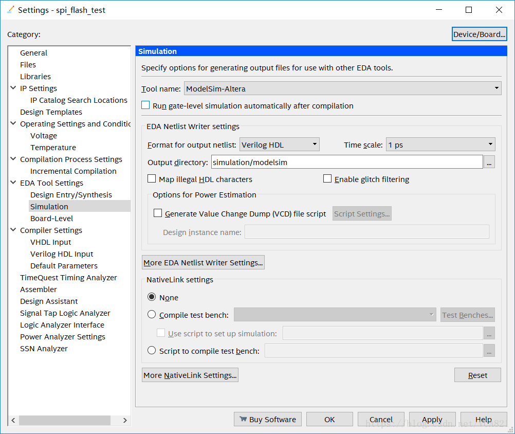Select the Files category
The width and height of the screenshot is (515, 434).
pos(28,65)
